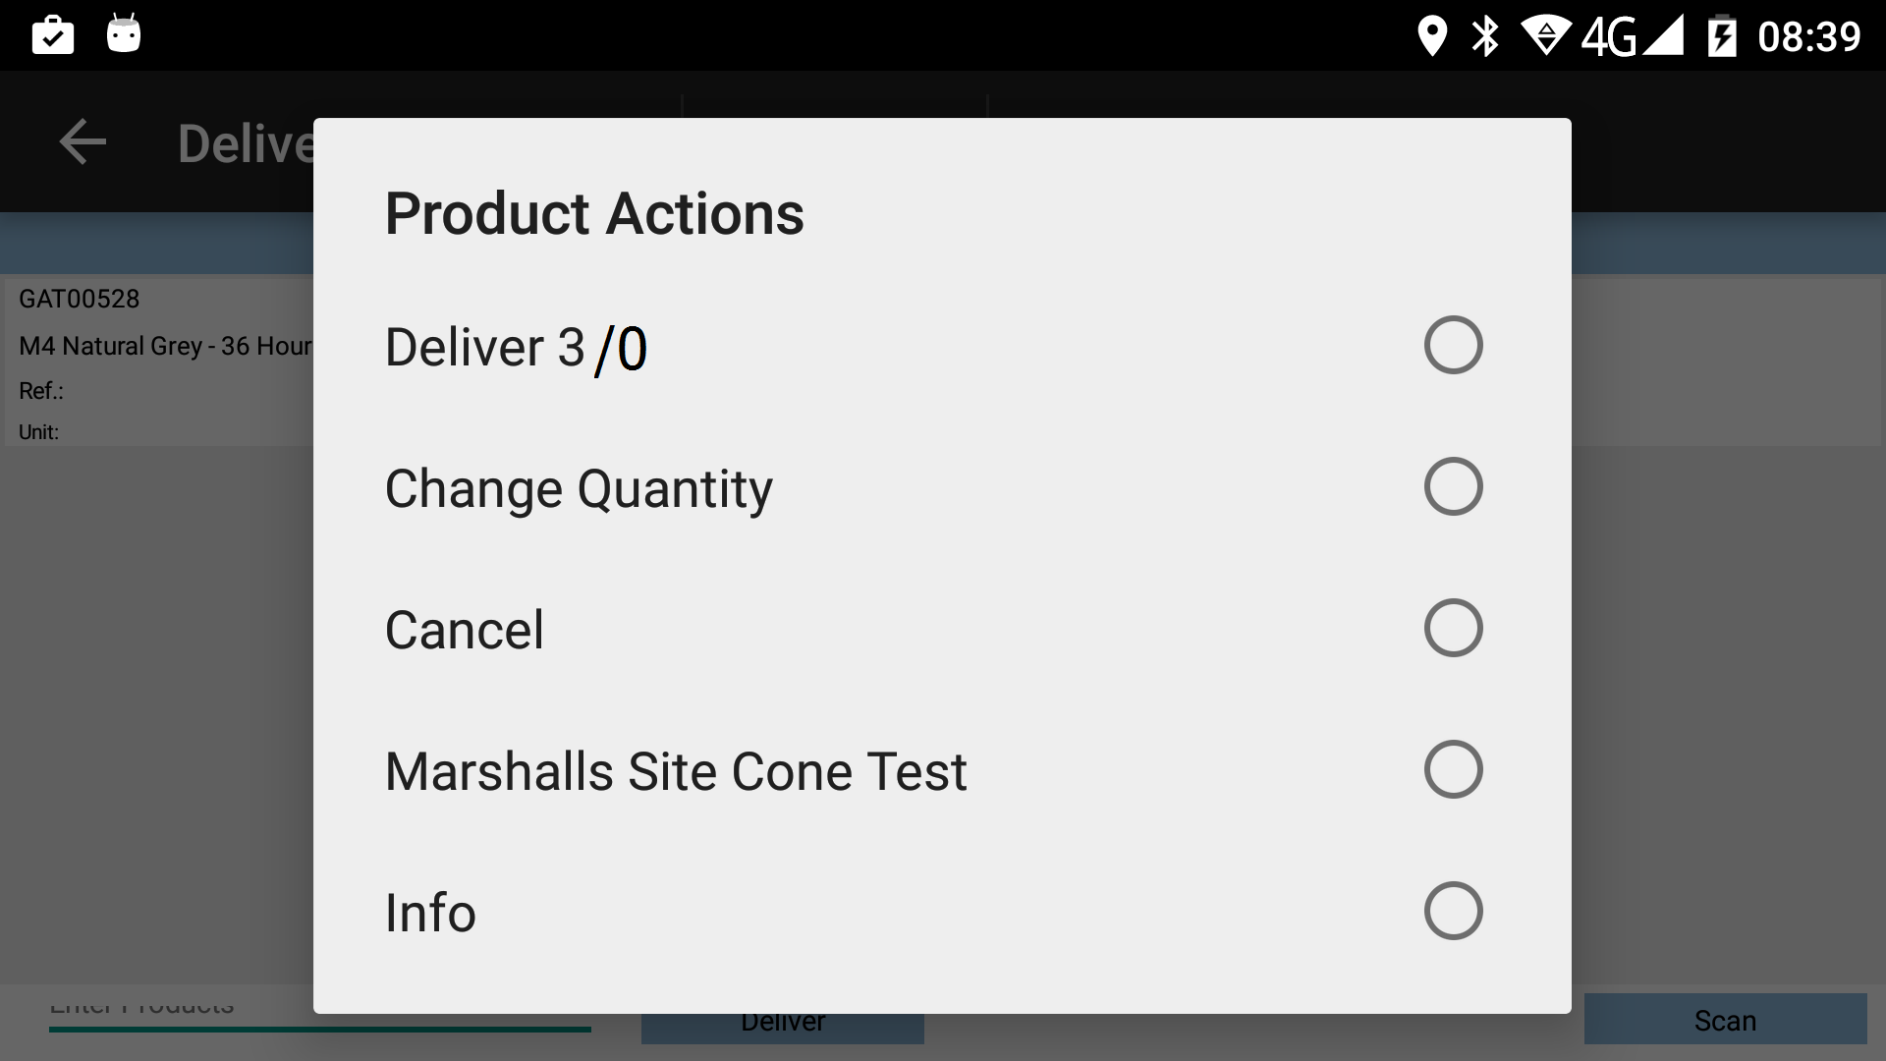The height and width of the screenshot is (1061, 1886).
Task: Tap the Scan button
Action: pyautogui.click(x=1725, y=1020)
